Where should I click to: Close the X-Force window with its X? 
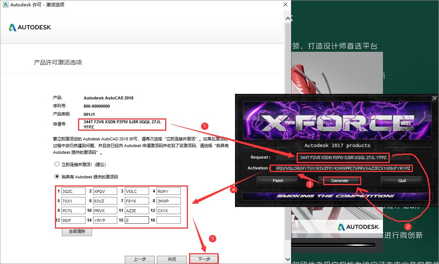coord(435,99)
